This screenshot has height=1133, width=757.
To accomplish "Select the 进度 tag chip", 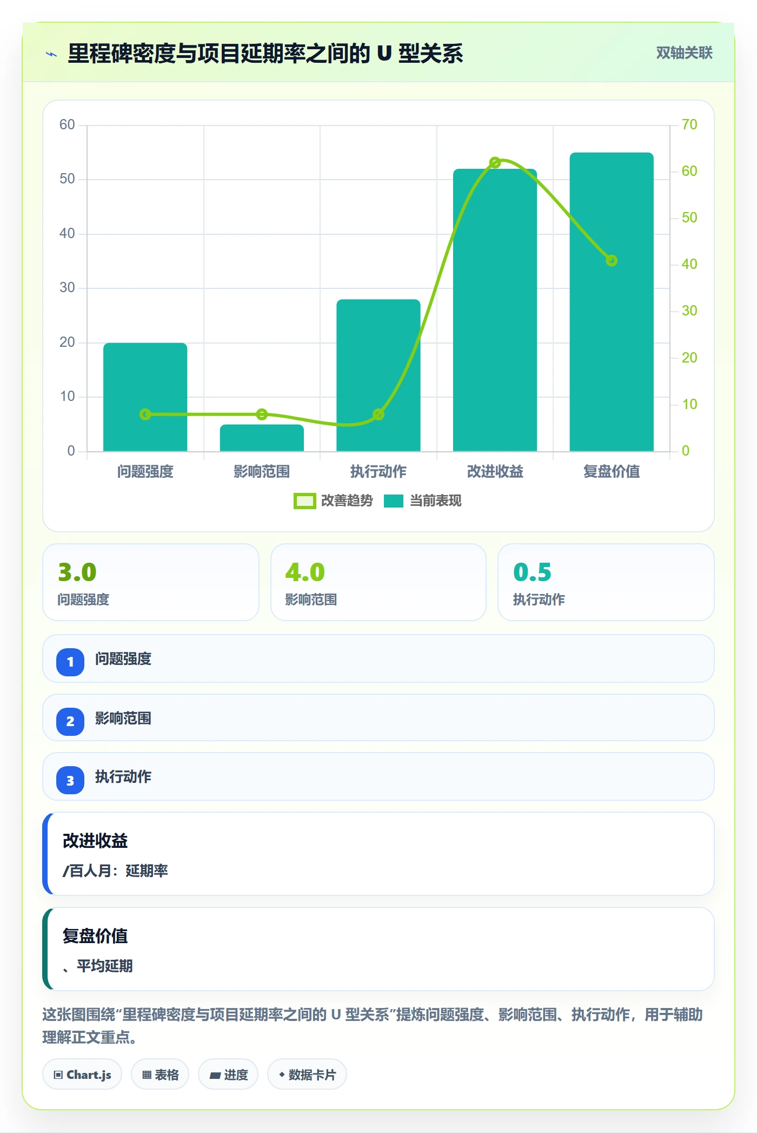I will point(228,1075).
